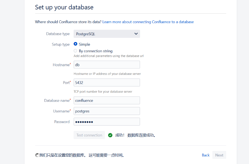Click the Username label
249x164 pixels.
point(61,111)
